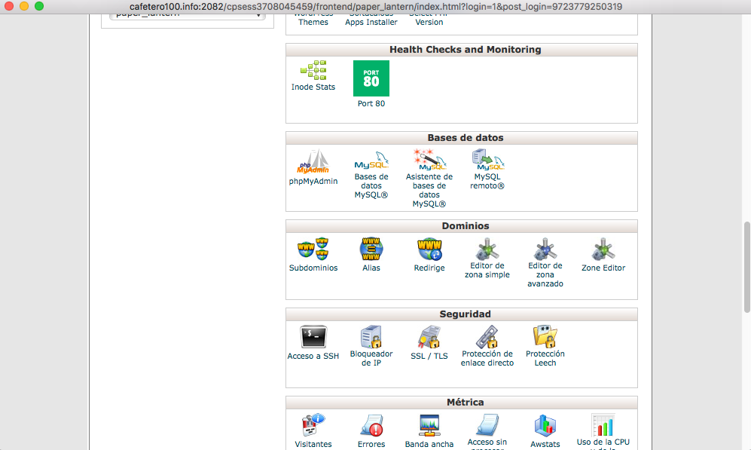The width and height of the screenshot is (751, 450).
Task: Click the Bloqueador de IP link text
Action: pos(371,359)
